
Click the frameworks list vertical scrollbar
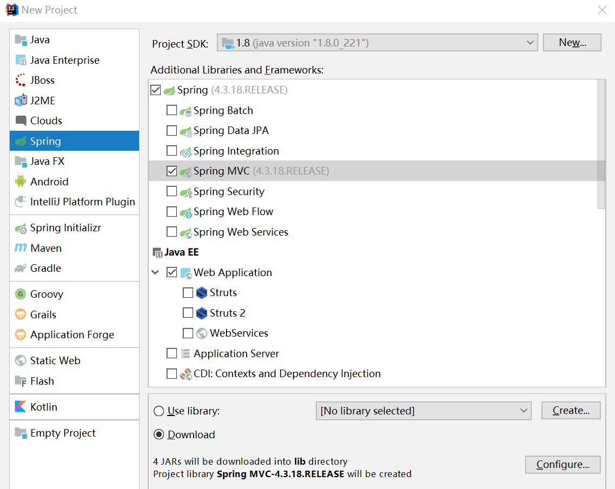pos(601,145)
